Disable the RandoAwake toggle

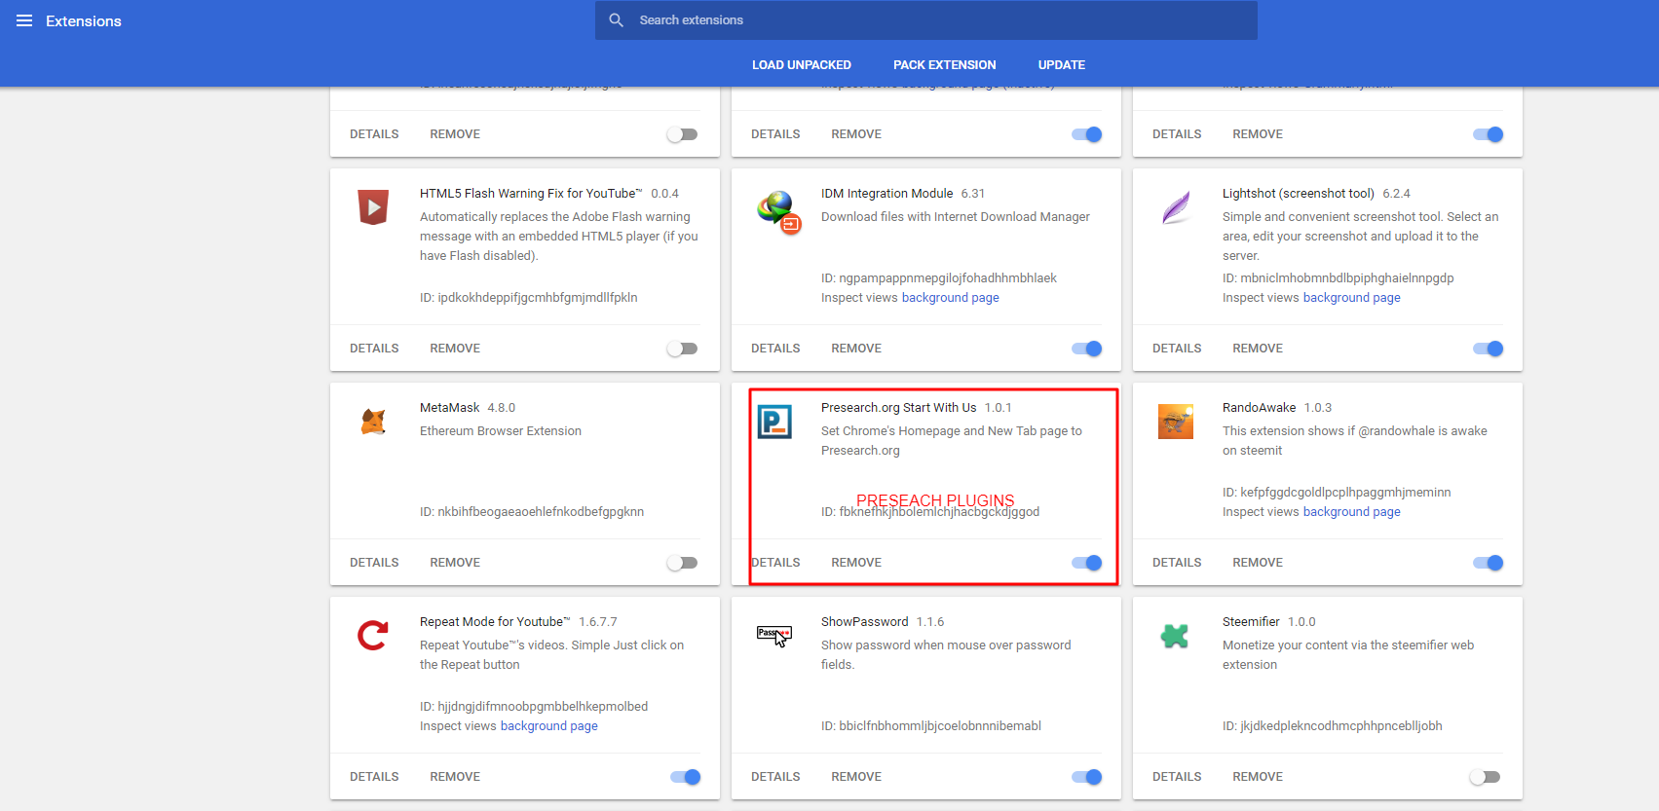1489,563
